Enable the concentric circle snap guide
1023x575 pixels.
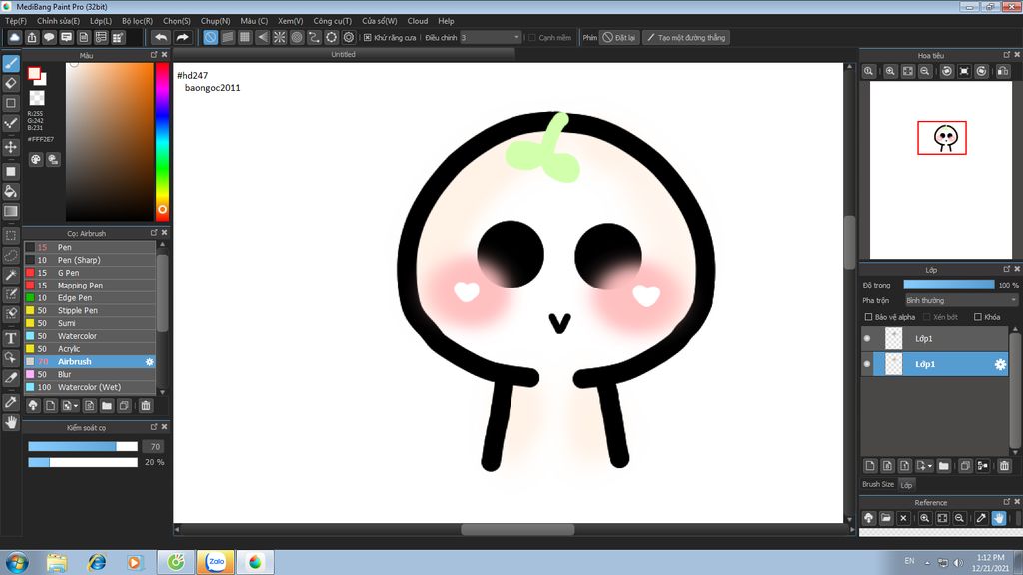tap(297, 37)
